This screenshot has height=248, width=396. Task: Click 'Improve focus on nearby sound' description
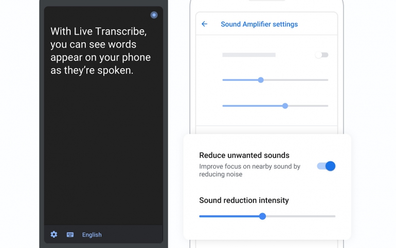(x=249, y=170)
